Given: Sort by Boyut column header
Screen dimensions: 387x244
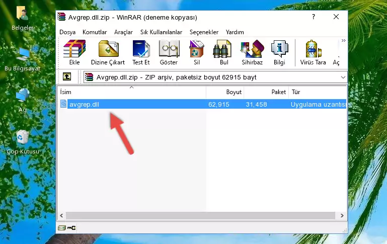Looking at the screenshot, I should pyautogui.click(x=225, y=92).
